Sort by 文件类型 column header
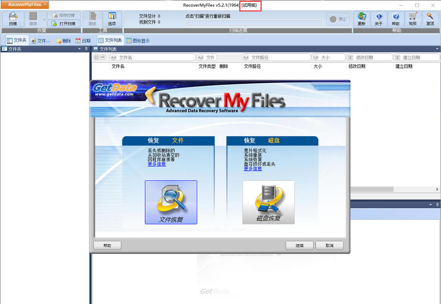 click(x=207, y=67)
